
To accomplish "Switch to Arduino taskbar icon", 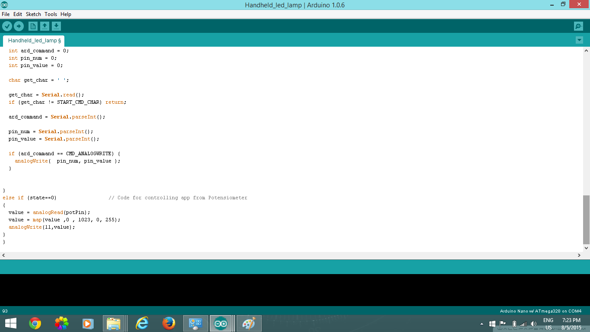I will pos(221,323).
